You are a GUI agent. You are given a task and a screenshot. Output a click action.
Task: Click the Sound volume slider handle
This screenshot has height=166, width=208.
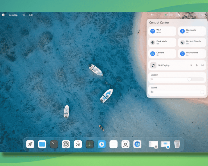click(202, 92)
